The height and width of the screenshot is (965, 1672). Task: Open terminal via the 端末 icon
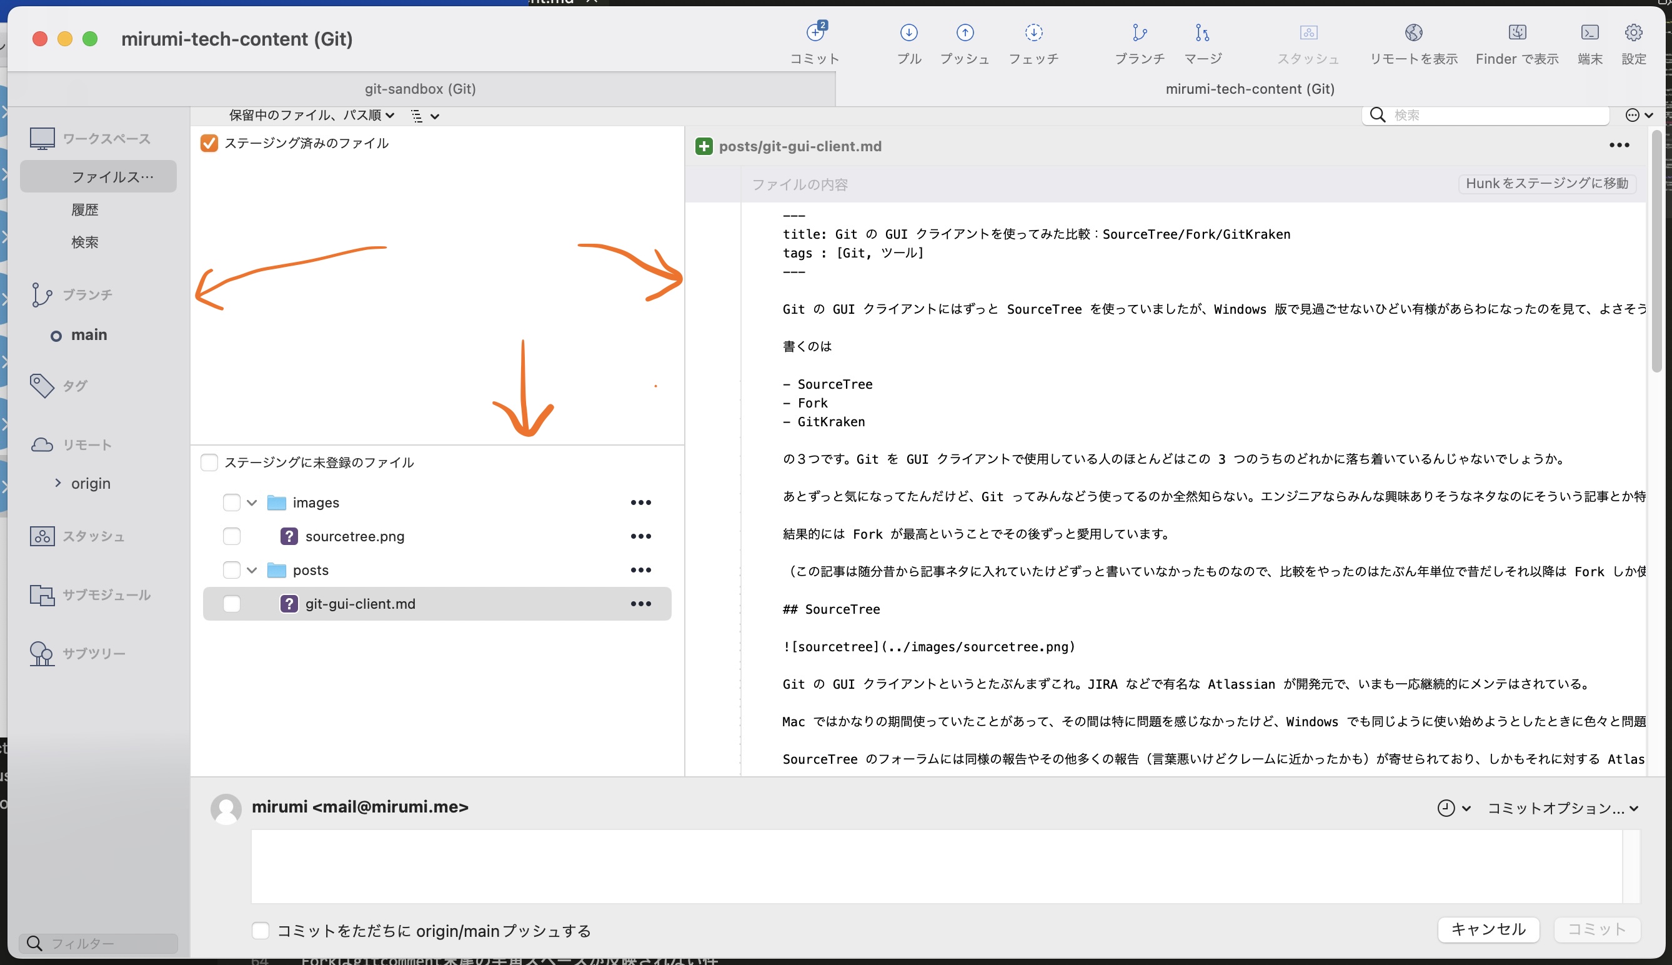1590,33
